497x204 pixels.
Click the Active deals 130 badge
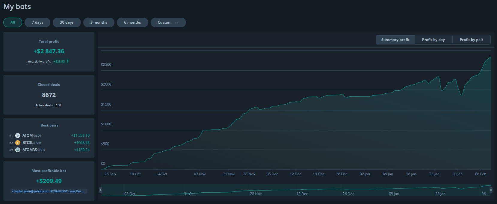pos(58,105)
